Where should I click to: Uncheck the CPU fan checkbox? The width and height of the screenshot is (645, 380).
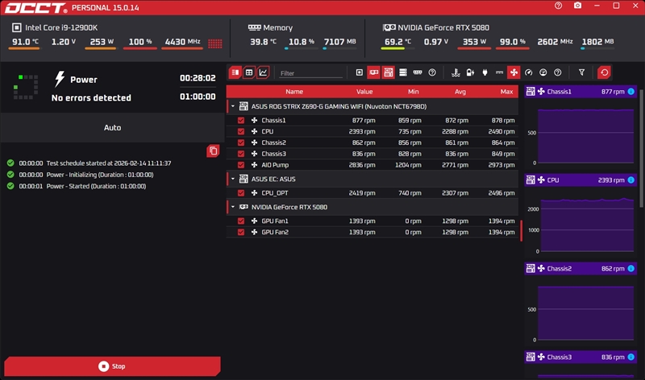coord(241,131)
